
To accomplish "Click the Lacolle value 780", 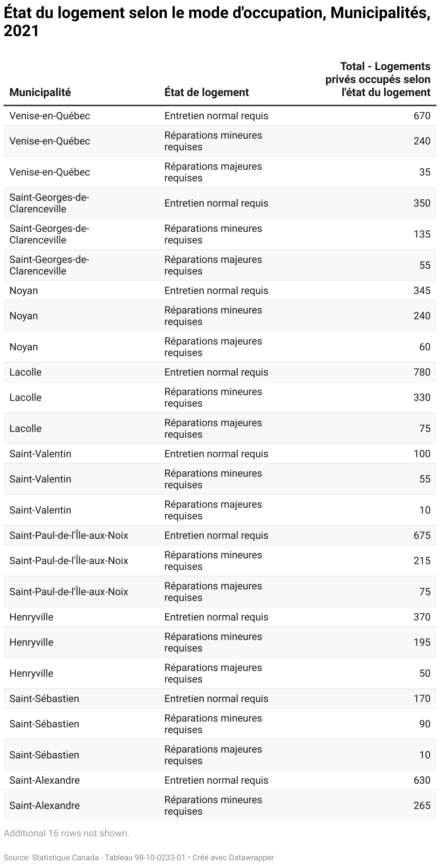I will (422, 372).
